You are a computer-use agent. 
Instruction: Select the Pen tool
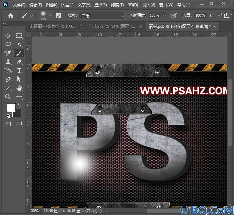[8, 79]
